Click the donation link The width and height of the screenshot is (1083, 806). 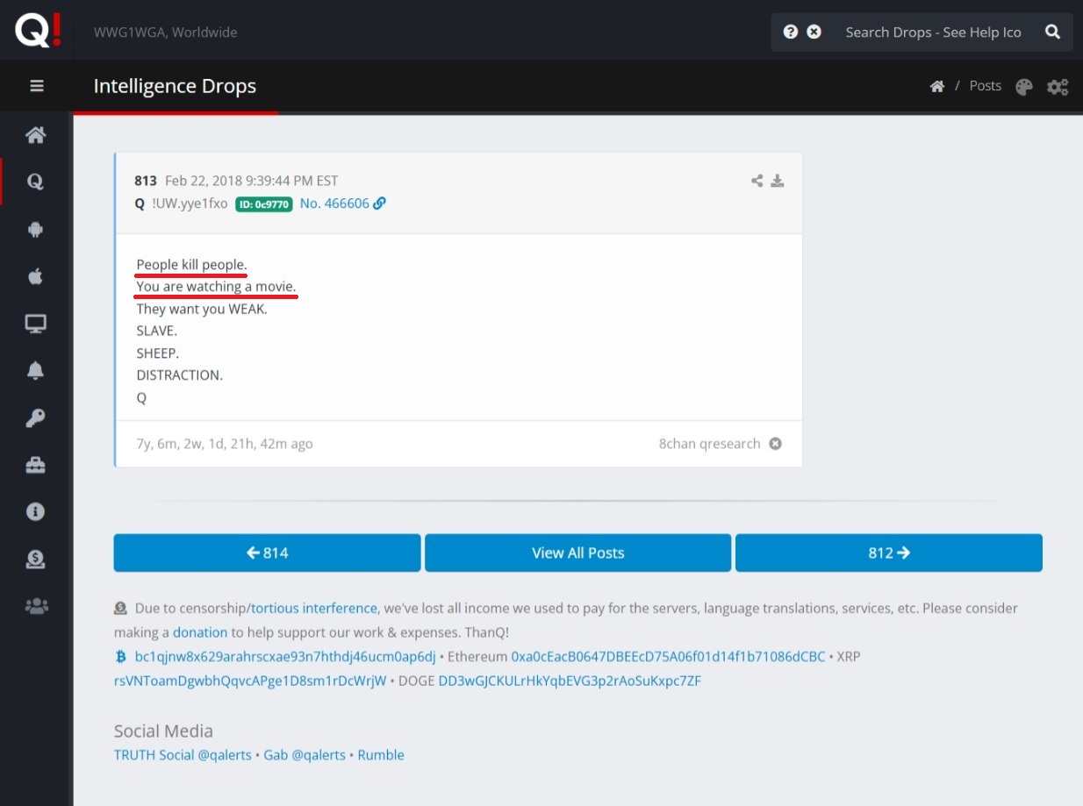[x=200, y=632]
